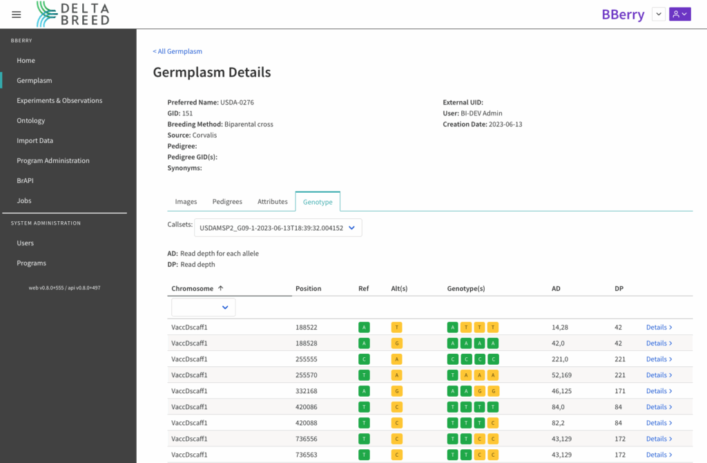
Task: Switch to the Pedigrees tab
Action: [227, 202]
